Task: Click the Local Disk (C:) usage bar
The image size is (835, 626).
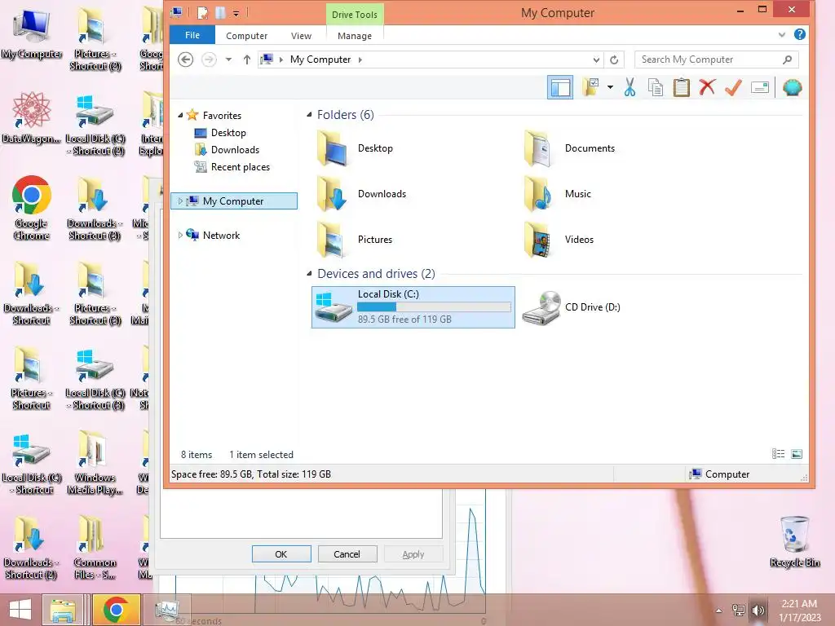Action: [434, 306]
